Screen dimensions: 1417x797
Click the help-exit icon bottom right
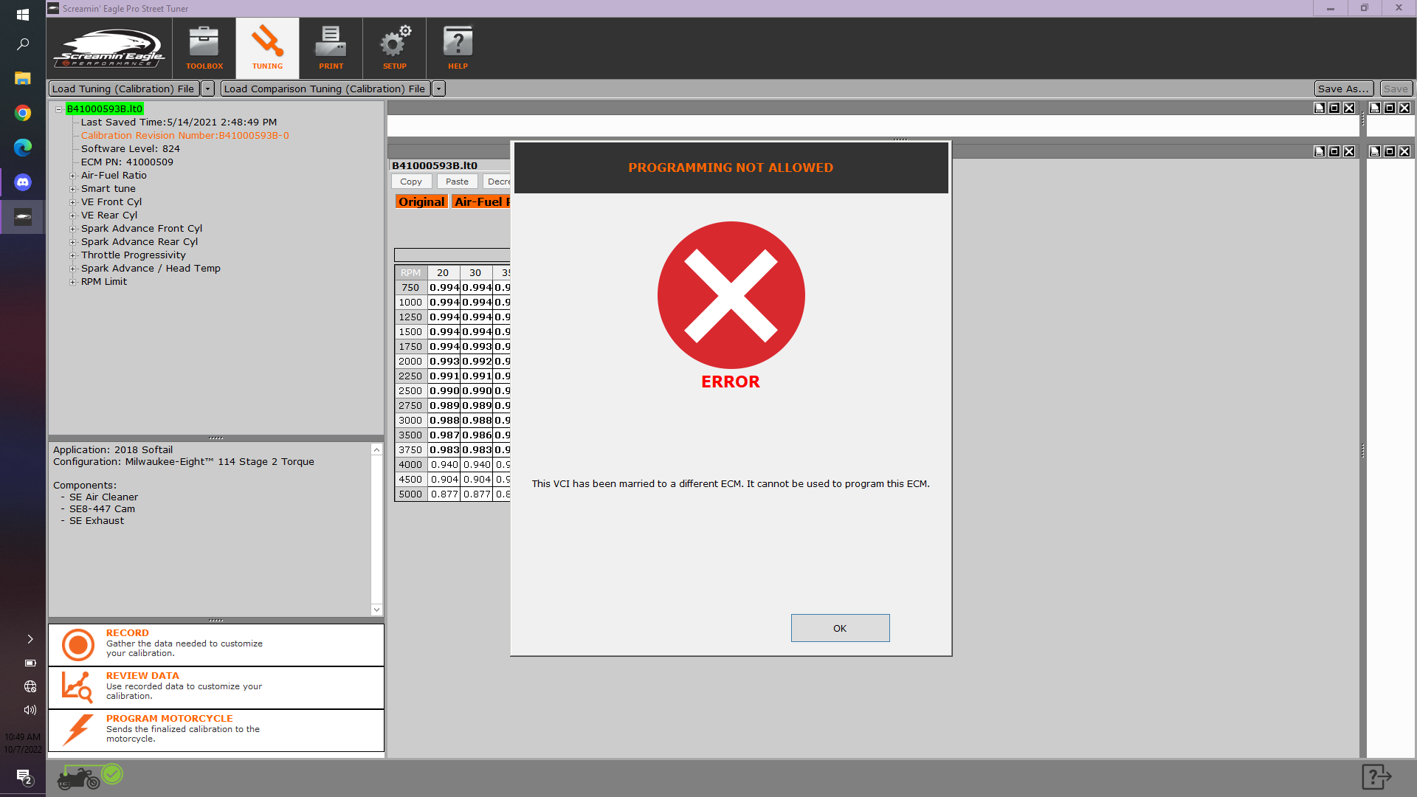pyautogui.click(x=1376, y=776)
